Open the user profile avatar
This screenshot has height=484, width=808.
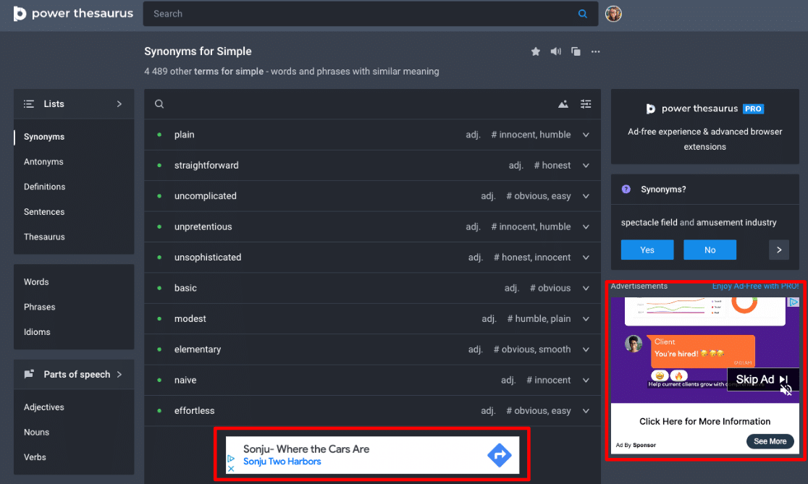pyautogui.click(x=613, y=14)
